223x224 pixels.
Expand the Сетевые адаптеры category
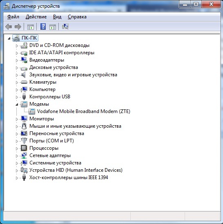pyautogui.click(x=17, y=156)
